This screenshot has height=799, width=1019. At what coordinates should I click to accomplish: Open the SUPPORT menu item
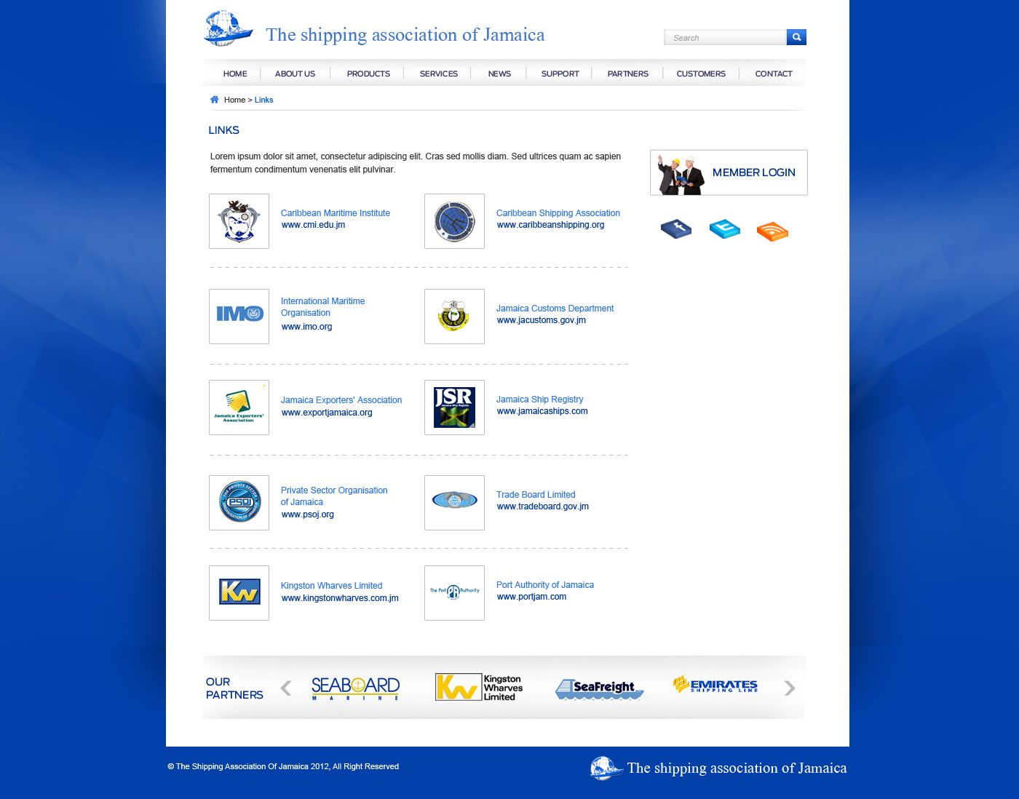(x=560, y=73)
